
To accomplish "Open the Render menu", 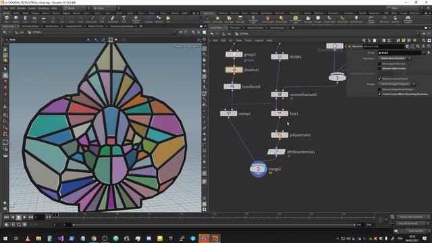I will [21, 8].
